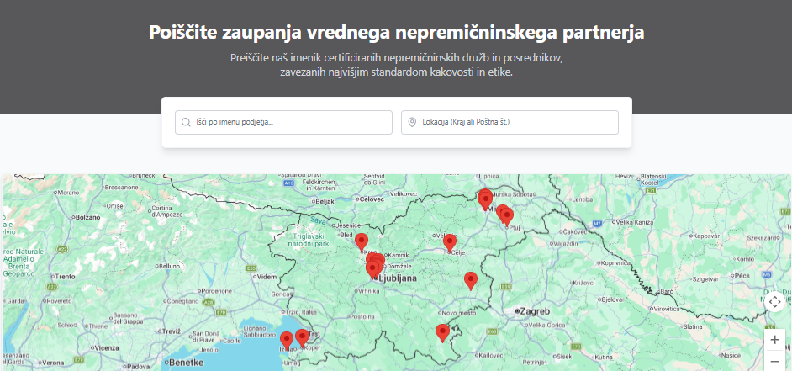Click the magnifying glass search icon
This screenshot has width=792, height=371.
(186, 123)
